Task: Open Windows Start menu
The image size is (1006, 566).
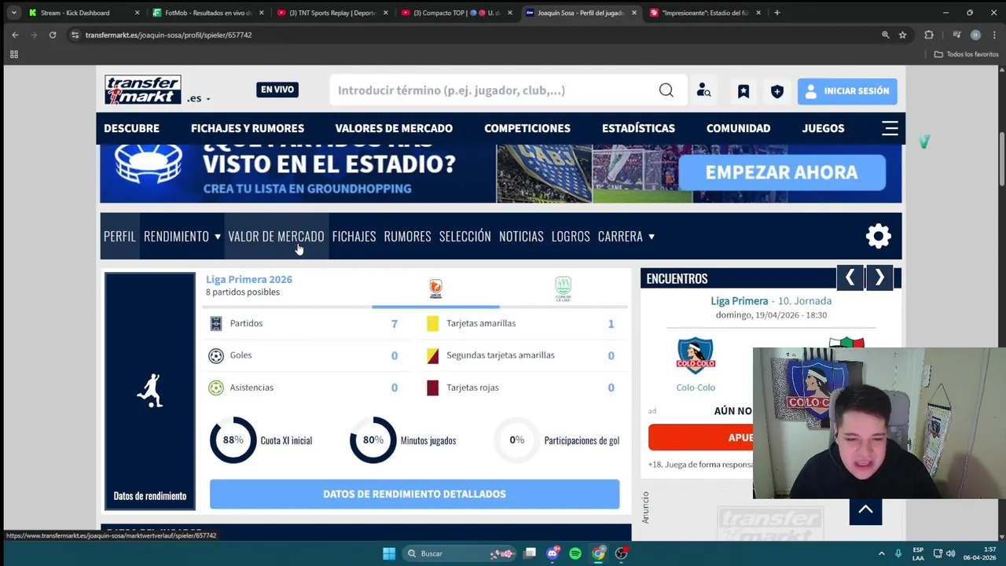Action: pos(389,553)
